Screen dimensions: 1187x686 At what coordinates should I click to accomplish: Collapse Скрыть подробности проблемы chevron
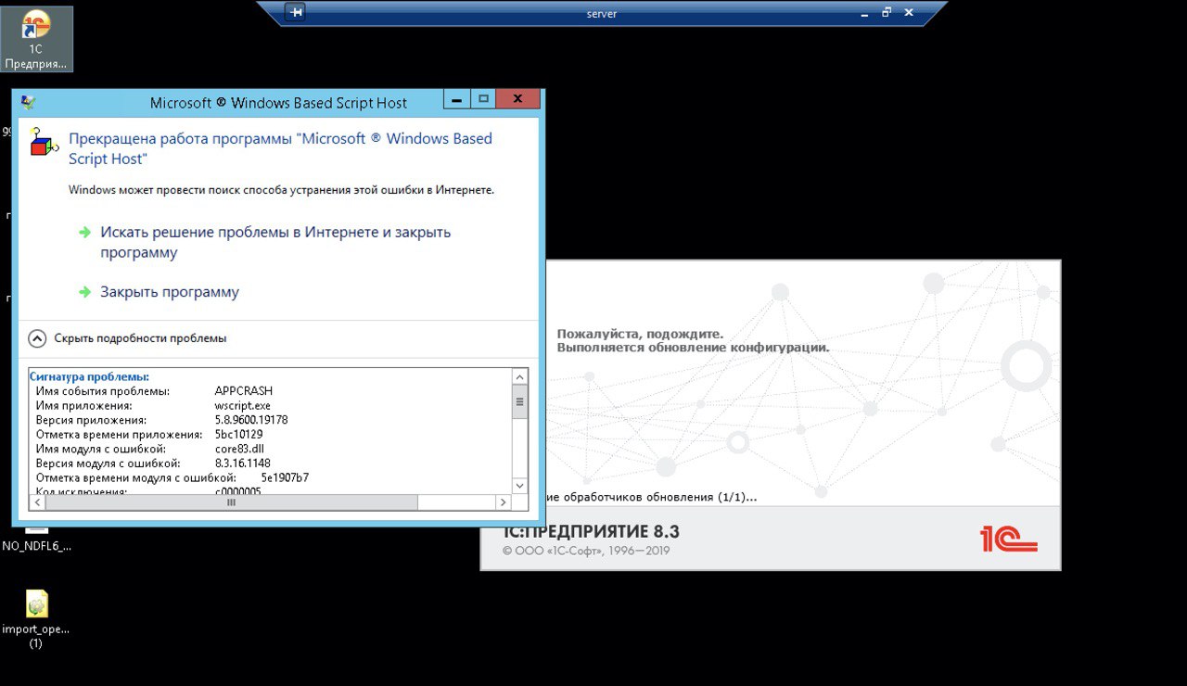37,338
